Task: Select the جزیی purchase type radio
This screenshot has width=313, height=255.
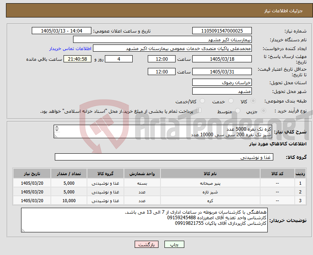Action: coord(263,111)
